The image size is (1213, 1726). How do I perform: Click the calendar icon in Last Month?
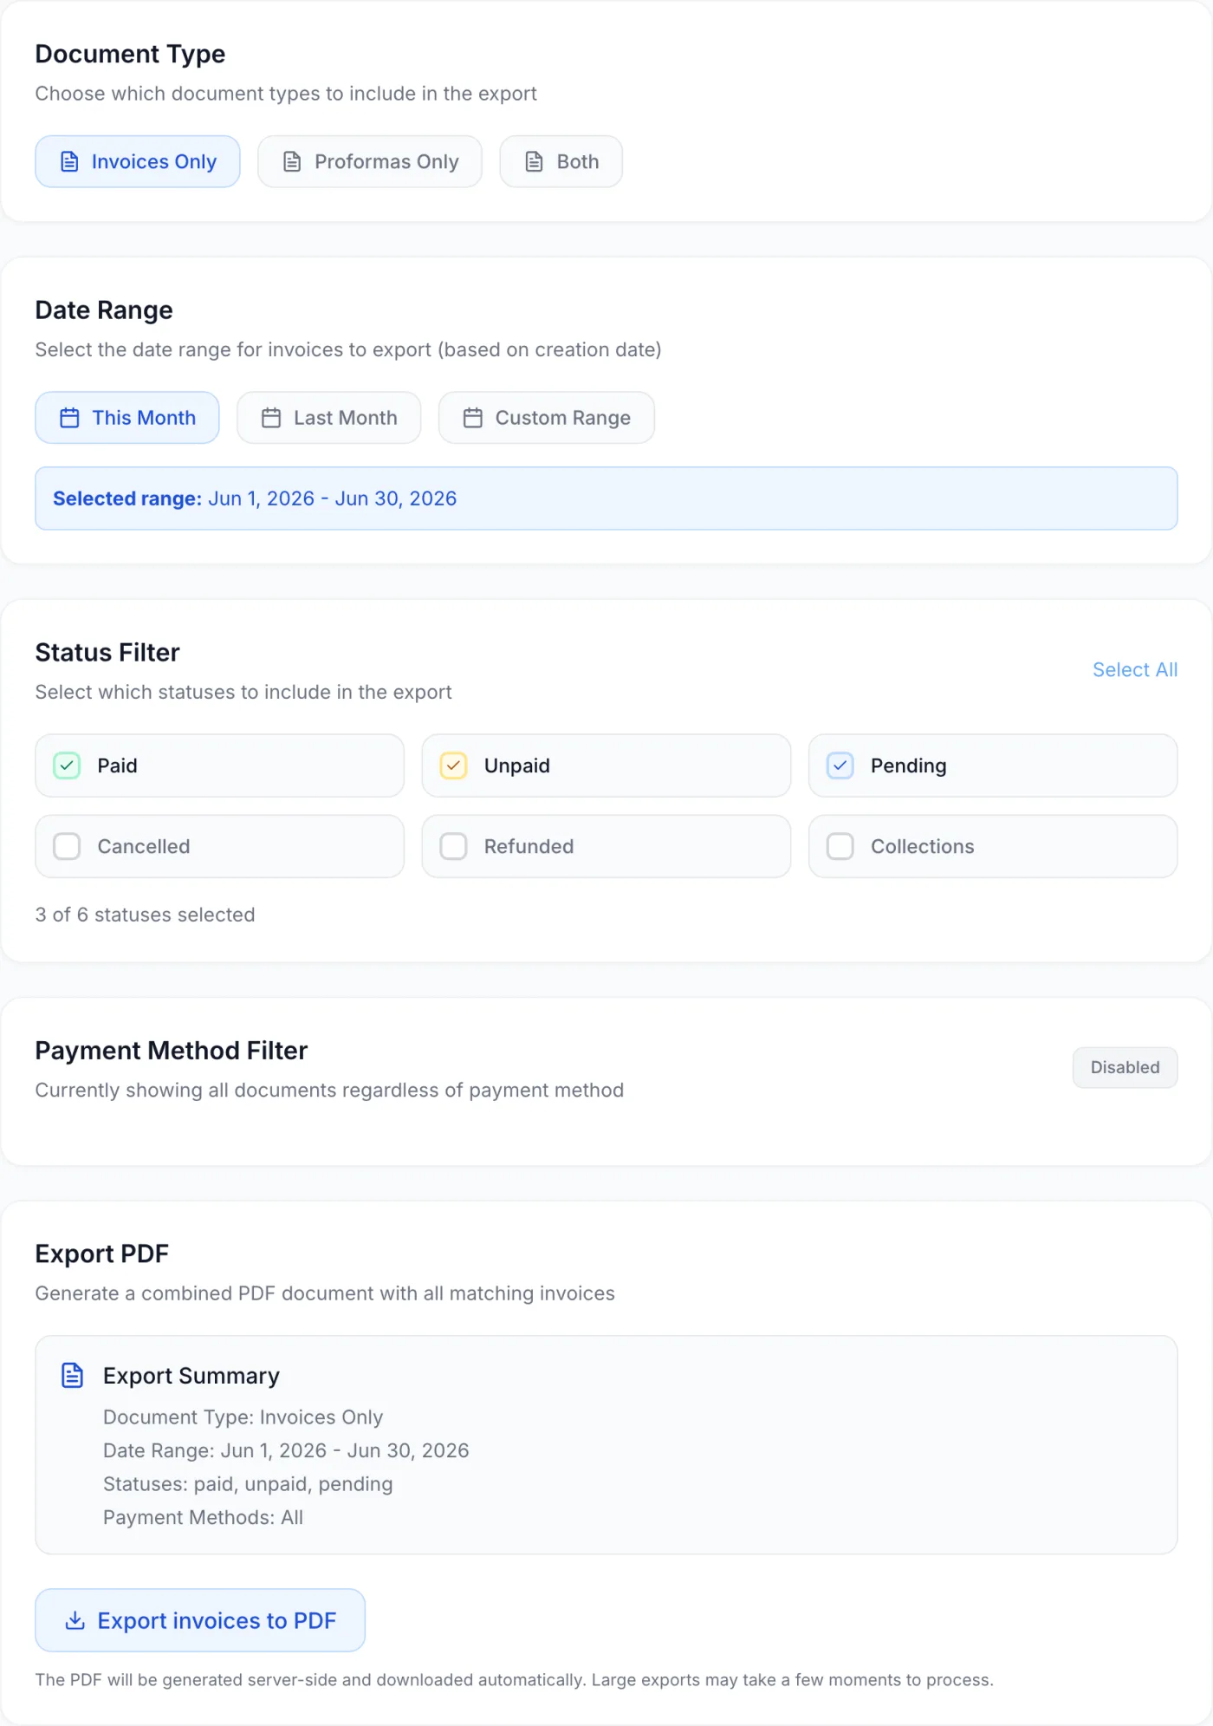[x=271, y=418]
